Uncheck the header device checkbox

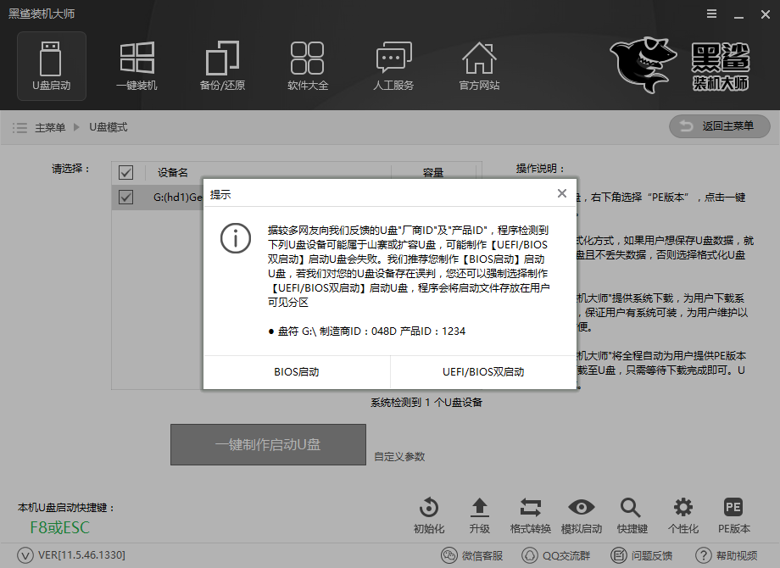coord(125,172)
